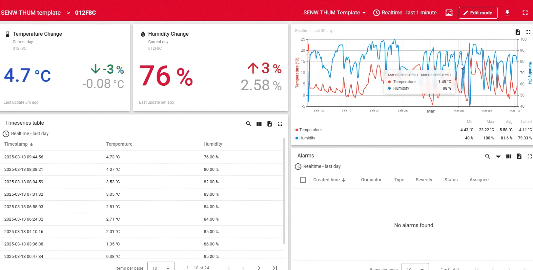Click the 2025-03-13 09:44:56 timestamp row

24,157
